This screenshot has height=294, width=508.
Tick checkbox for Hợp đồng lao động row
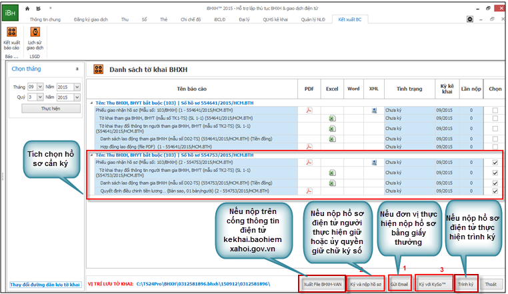[494, 146]
